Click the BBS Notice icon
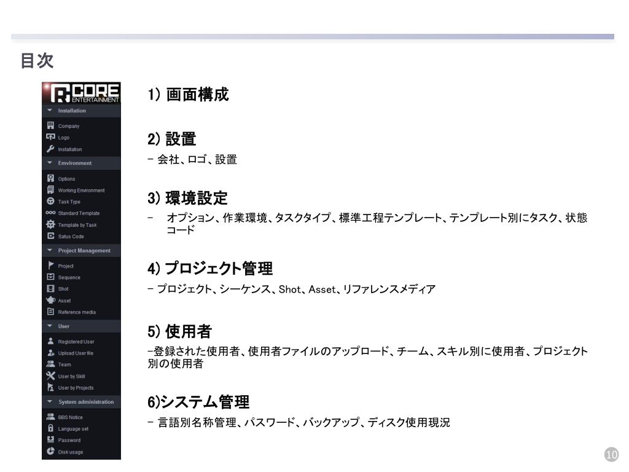 [x=50, y=417]
